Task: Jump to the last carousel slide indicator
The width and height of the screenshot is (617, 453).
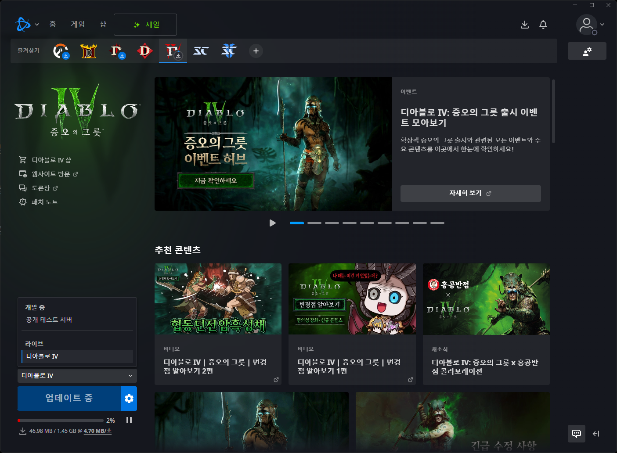Action: [x=437, y=223]
